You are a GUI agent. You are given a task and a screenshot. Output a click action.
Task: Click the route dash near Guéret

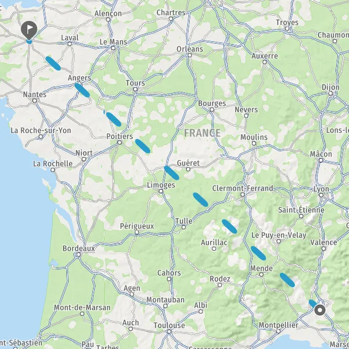[x=172, y=173]
